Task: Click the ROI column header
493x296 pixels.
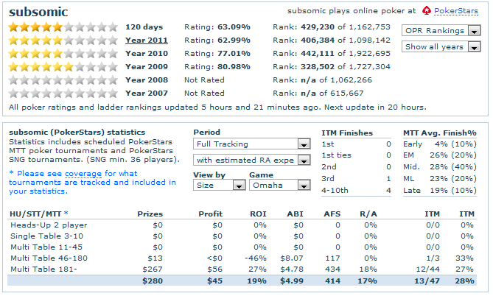Action: tap(258, 214)
